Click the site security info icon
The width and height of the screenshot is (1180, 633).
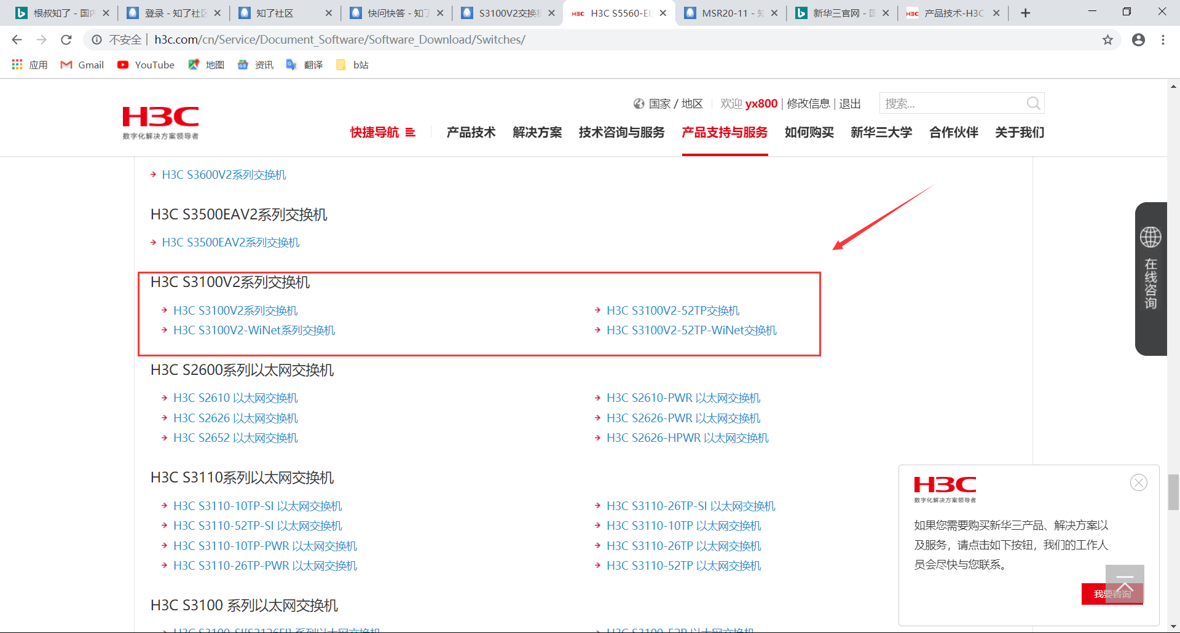pos(96,40)
